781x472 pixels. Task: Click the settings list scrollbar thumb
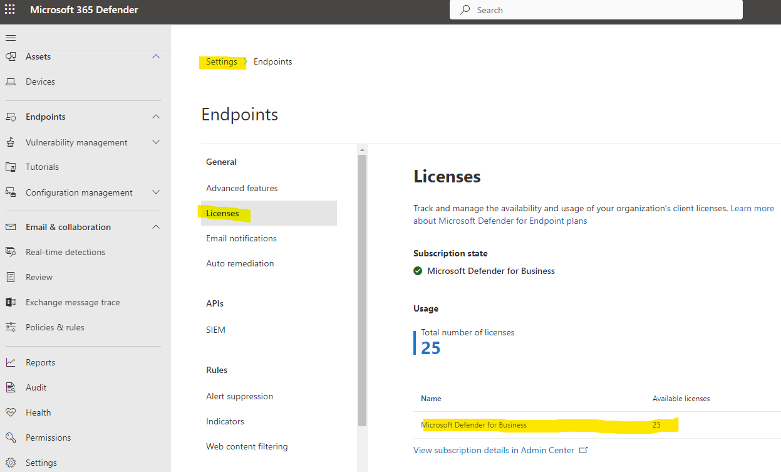(x=362, y=290)
